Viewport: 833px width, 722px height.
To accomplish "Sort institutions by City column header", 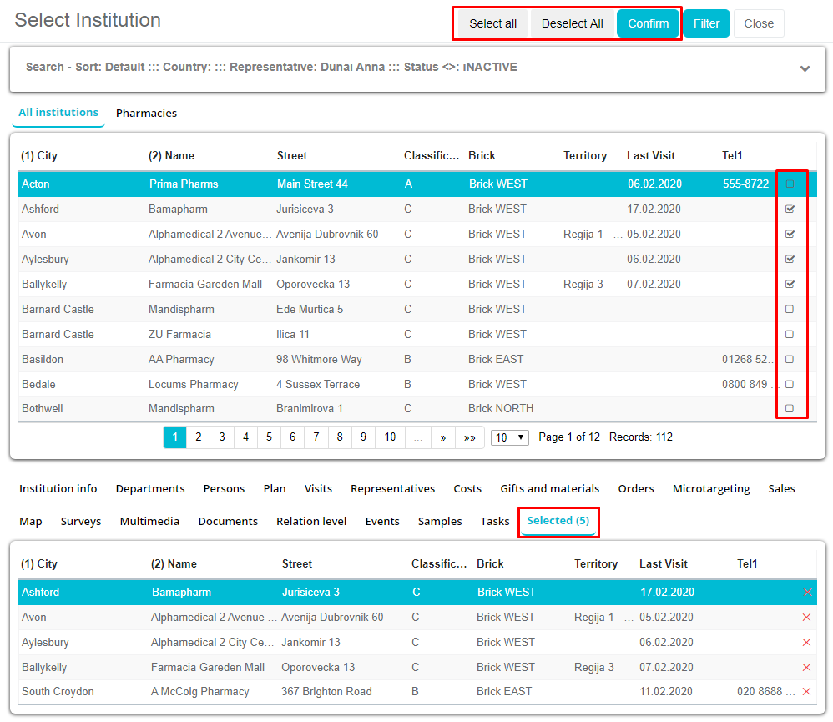I will (x=39, y=156).
